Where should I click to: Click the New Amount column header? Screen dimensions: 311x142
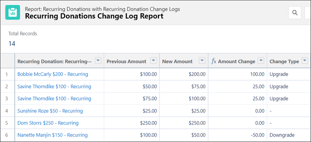click(x=177, y=61)
